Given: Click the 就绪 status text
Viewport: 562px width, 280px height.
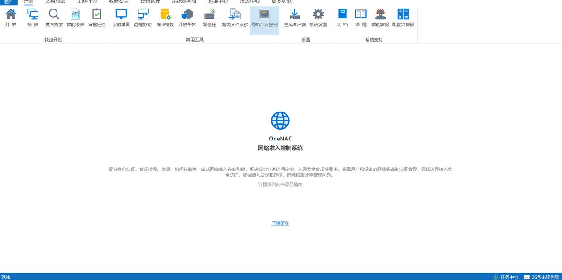Looking at the screenshot, I should tap(6, 277).
